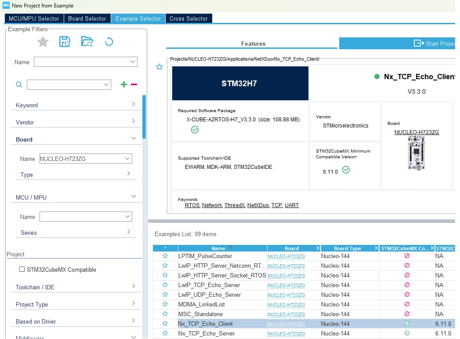Star the MSC_Standalone example row
460x339 pixels.
pos(165,314)
